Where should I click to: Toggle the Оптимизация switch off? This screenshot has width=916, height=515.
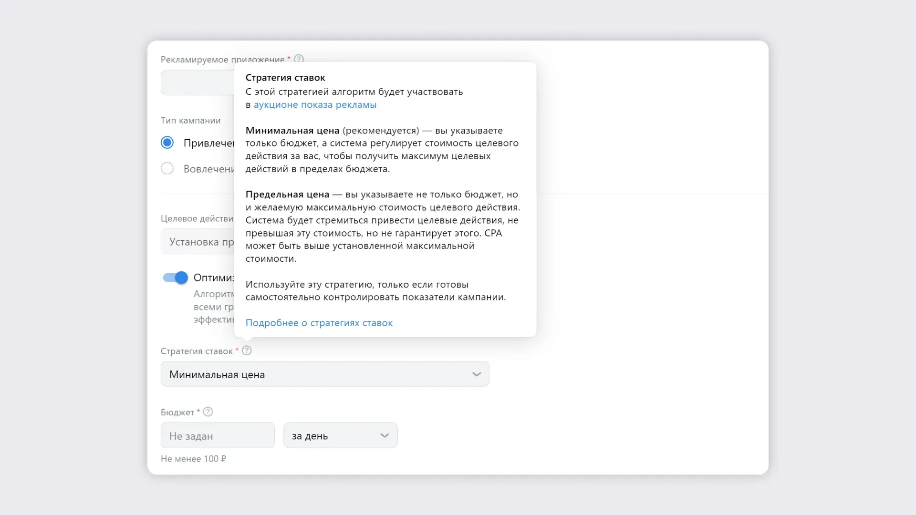[175, 278]
